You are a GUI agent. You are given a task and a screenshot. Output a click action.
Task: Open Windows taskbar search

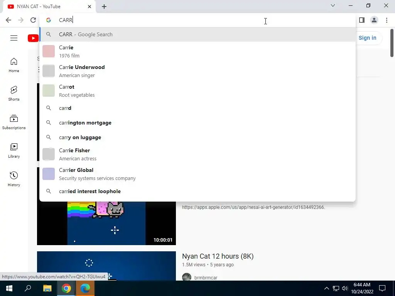pos(28,288)
